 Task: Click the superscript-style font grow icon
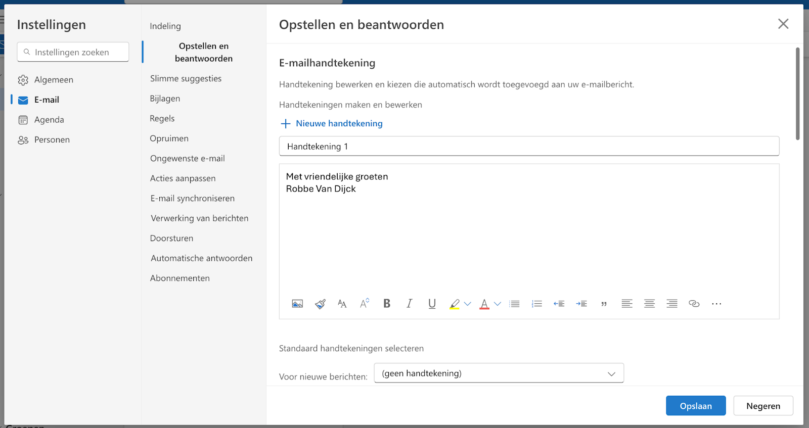coord(365,303)
